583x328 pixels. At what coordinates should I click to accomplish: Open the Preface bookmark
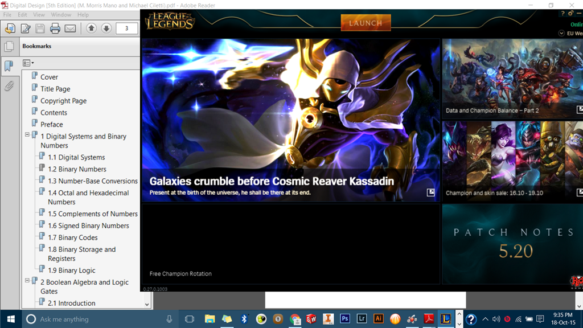point(52,125)
